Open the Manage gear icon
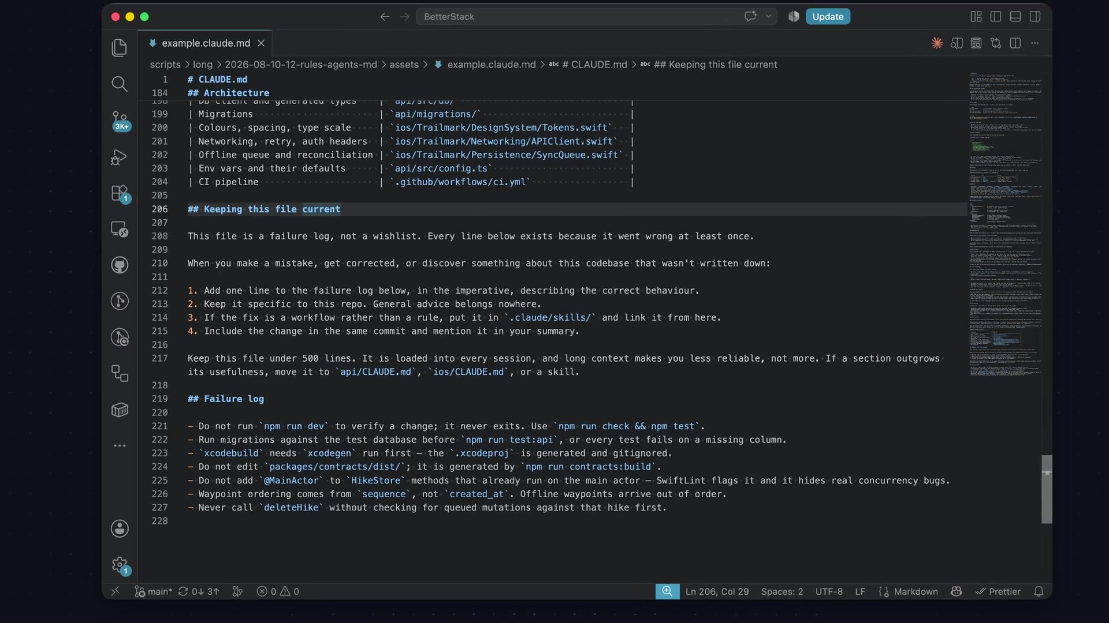Screen dimensions: 1109x623 (120, 565)
